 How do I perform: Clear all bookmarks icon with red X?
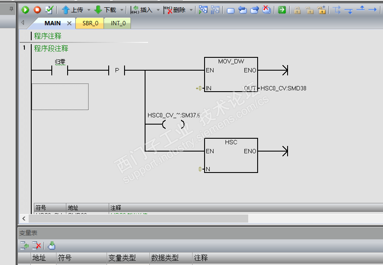click(x=267, y=9)
